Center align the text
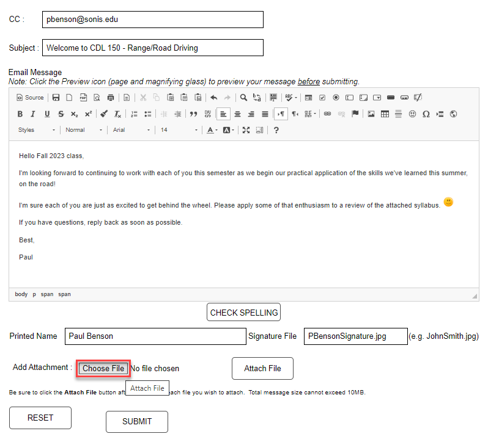 [x=237, y=114]
